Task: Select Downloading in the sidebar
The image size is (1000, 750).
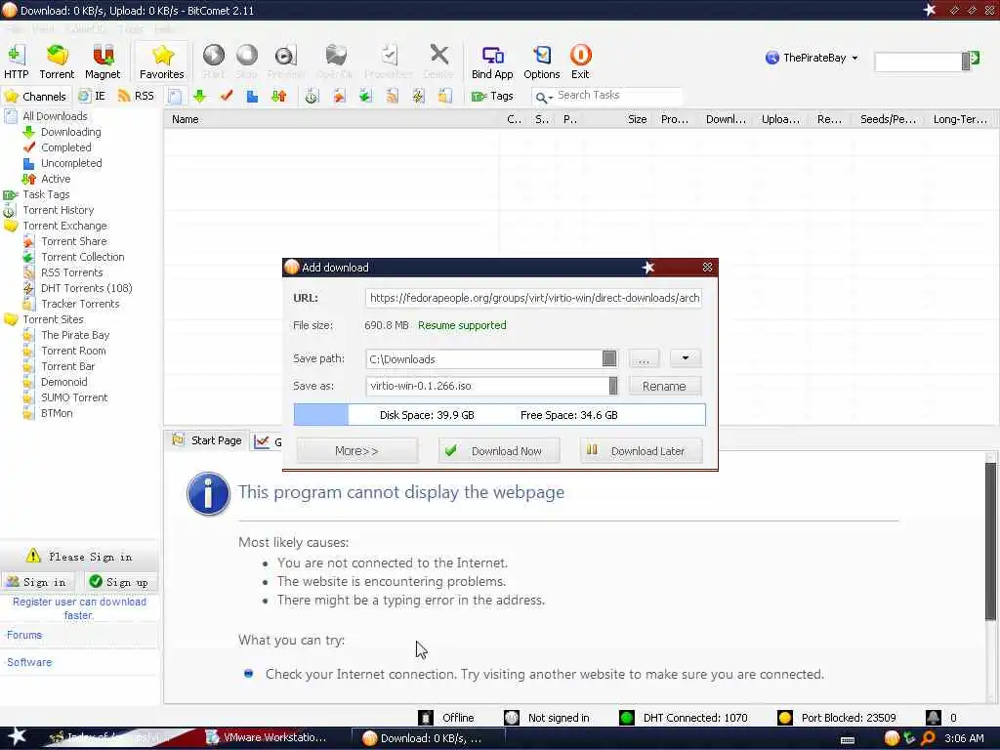Action: pos(70,132)
